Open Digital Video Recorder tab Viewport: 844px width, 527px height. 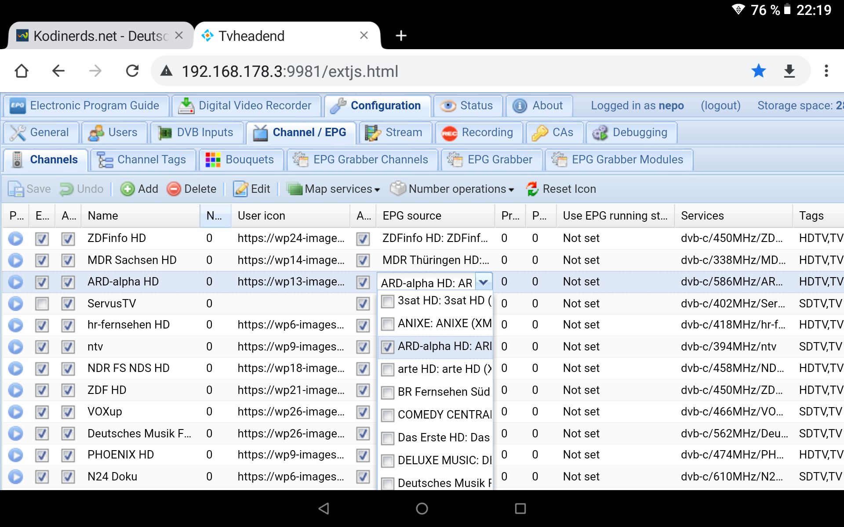pos(247,106)
